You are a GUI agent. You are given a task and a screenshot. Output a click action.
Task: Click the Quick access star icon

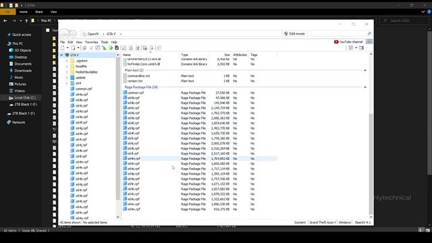[x=9, y=34]
